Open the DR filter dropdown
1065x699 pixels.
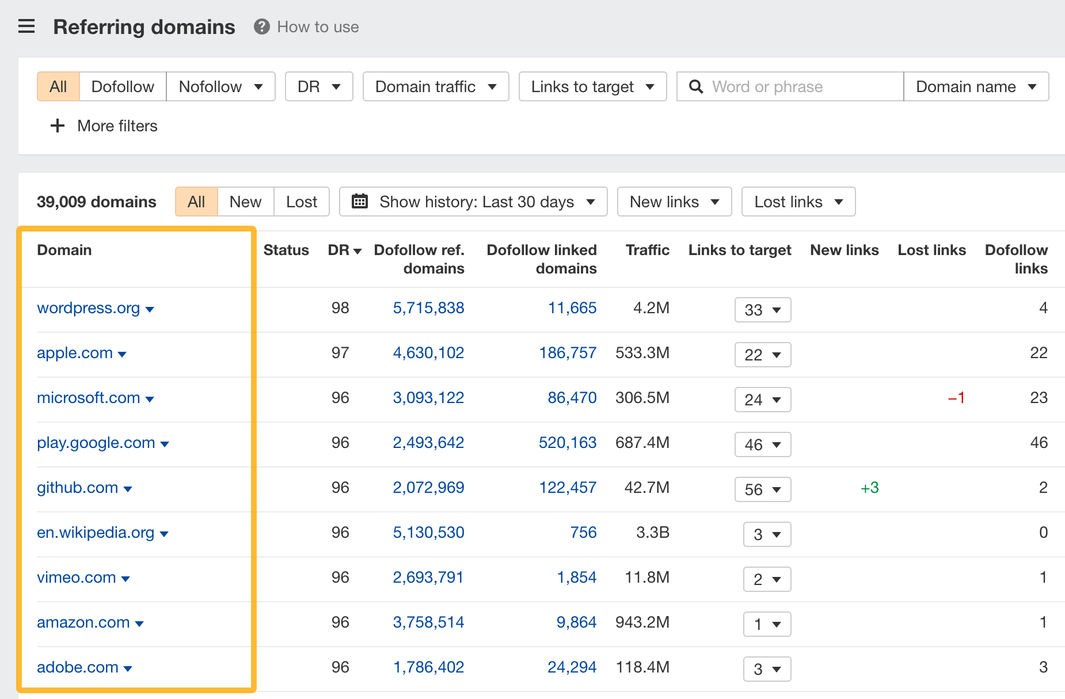[319, 86]
